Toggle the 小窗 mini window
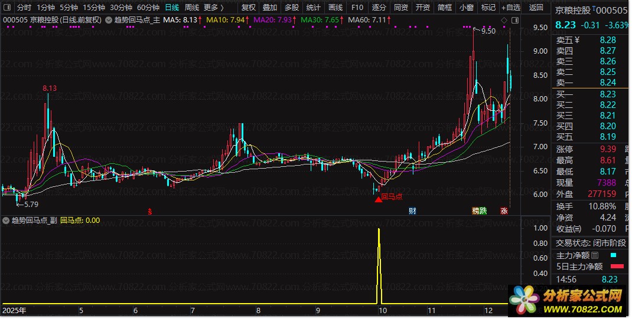 click(467, 8)
